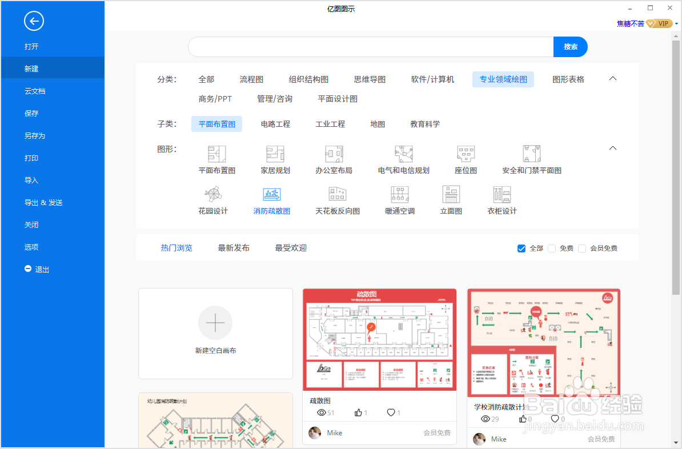The image size is (682, 449).
Task: Select 图形表格 category
Action: 568,79
